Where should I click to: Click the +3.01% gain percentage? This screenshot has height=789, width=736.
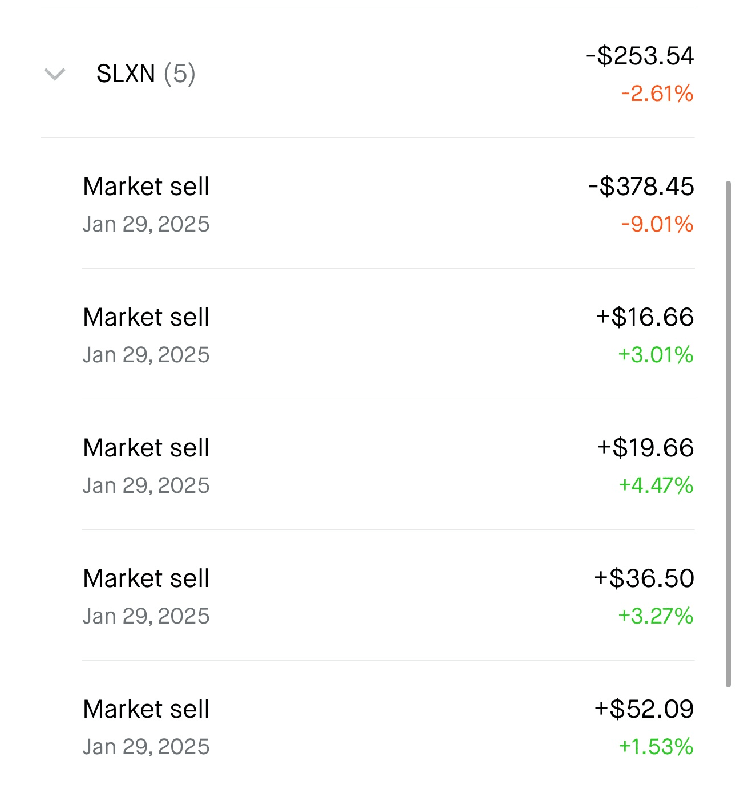[x=656, y=355]
